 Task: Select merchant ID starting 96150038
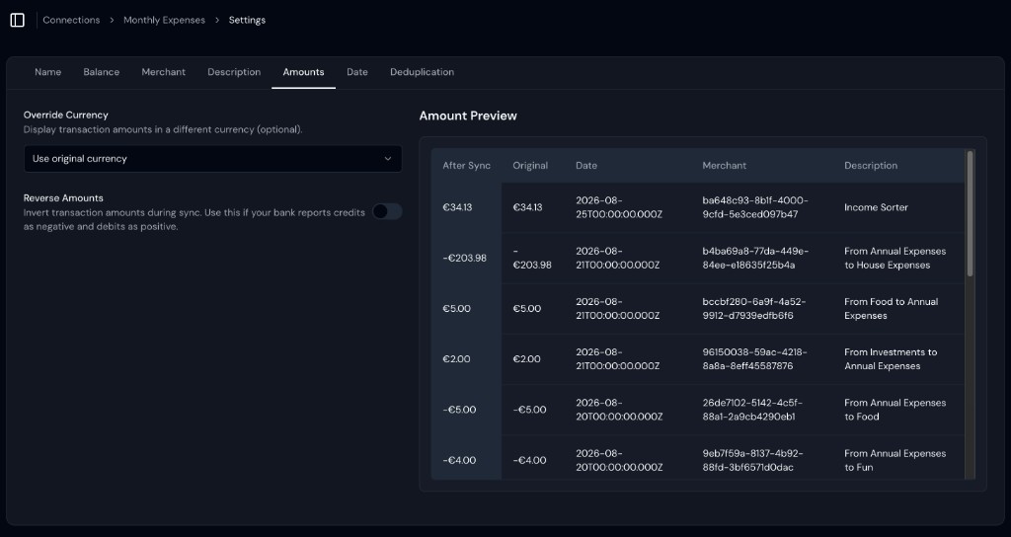point(754,359)
